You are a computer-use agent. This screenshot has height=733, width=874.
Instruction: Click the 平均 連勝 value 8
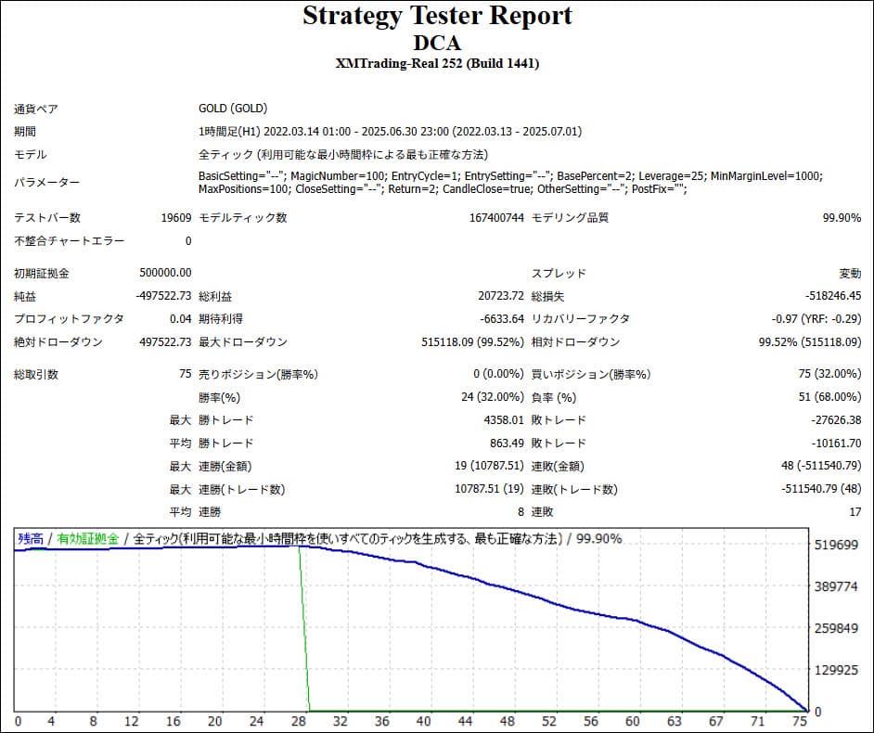tap(521, 511)
